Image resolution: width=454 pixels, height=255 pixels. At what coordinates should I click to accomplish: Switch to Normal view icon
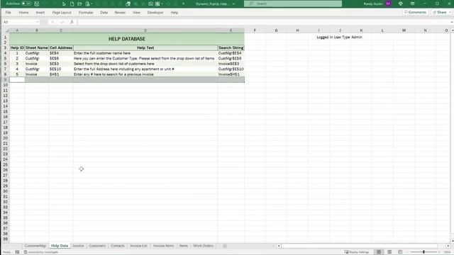[x=379, y=252]
